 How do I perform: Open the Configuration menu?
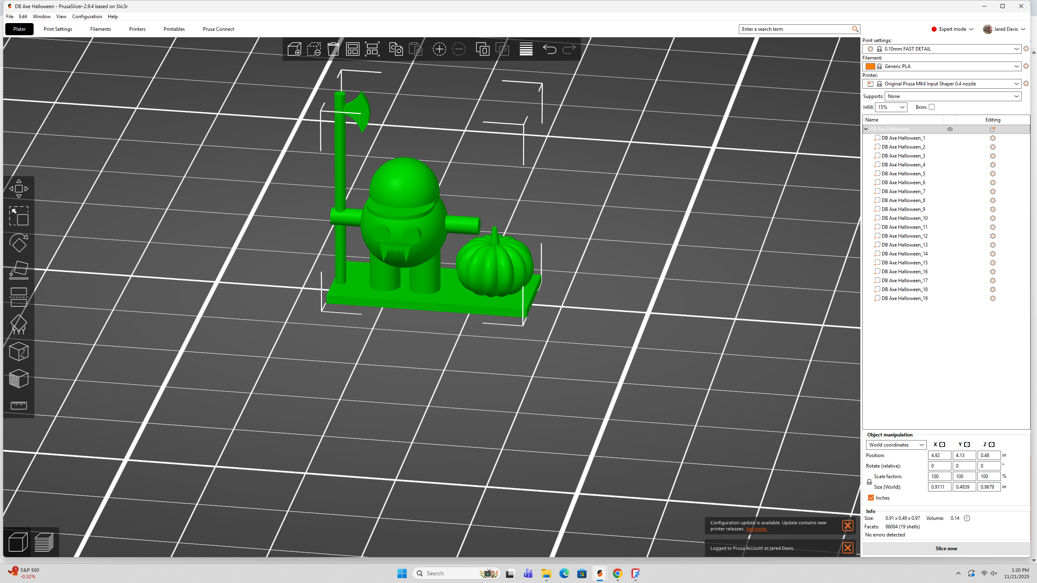point(87,17)
